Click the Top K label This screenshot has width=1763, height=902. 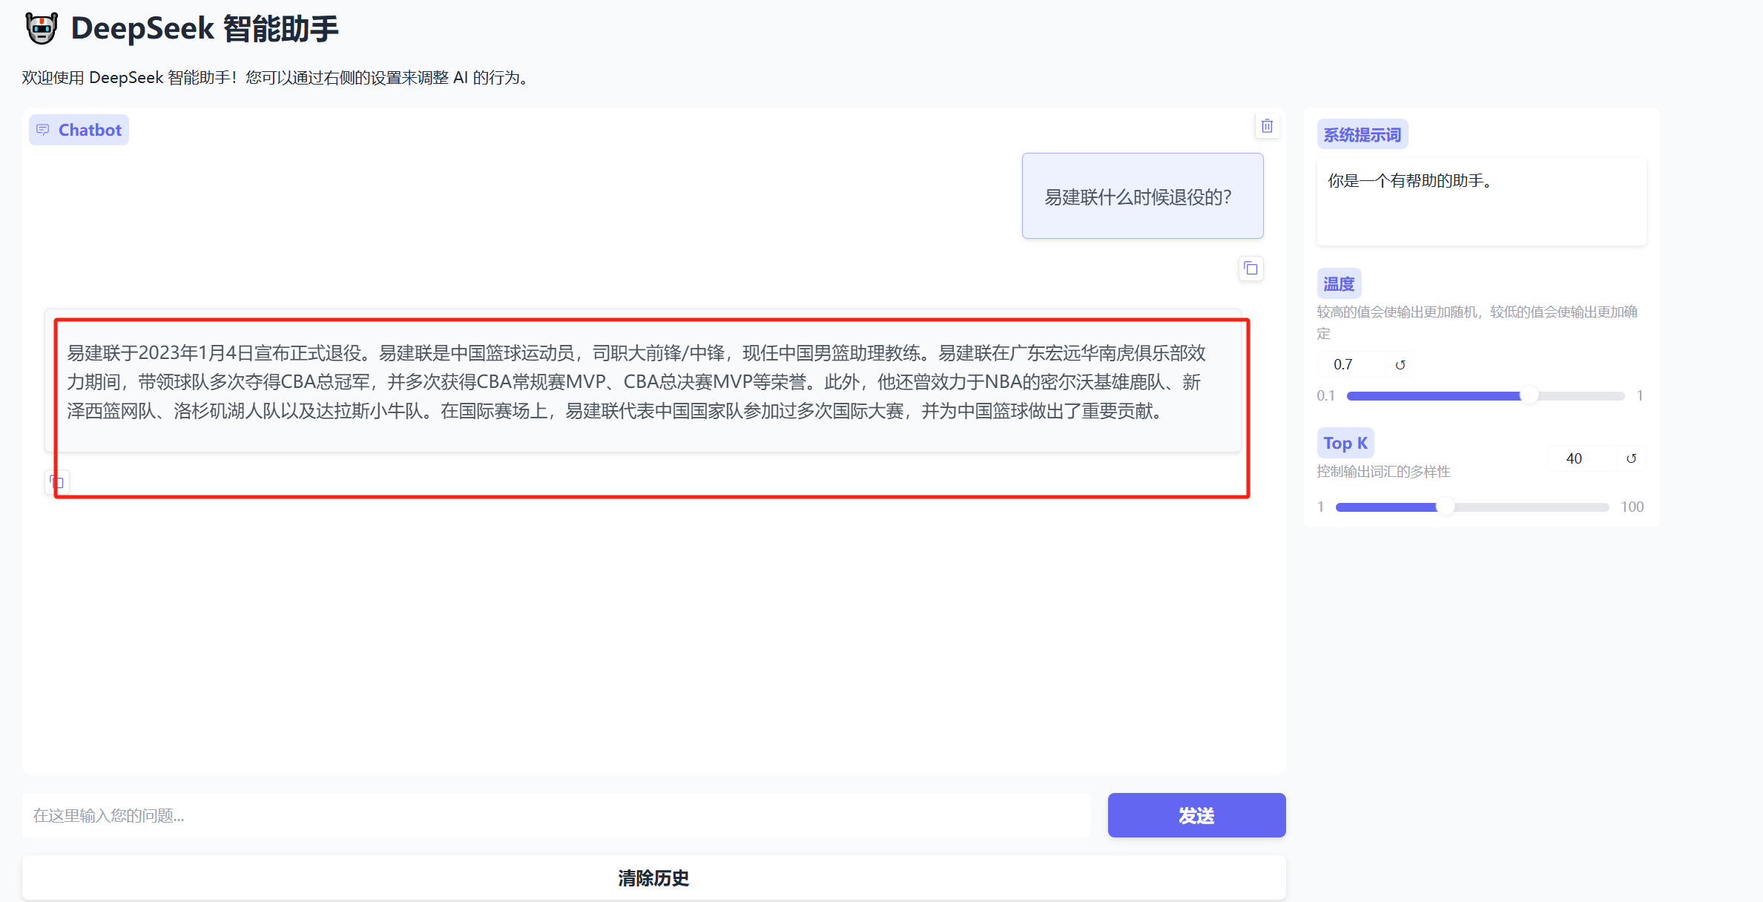point(1345,443)
